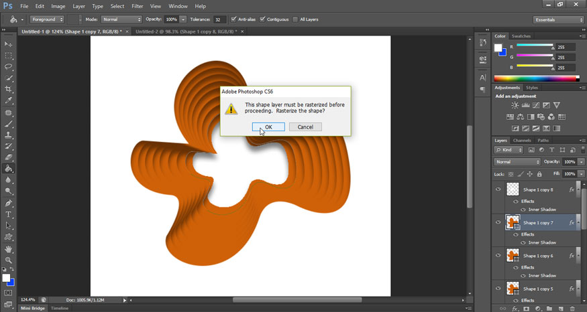587x312 pixels.
Task: Open the Layers panel Opacity arrow
Action: pos(582,162)
